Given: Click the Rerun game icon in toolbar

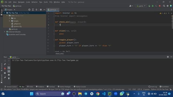Looking at the screenshot, I should coord(149,6).
